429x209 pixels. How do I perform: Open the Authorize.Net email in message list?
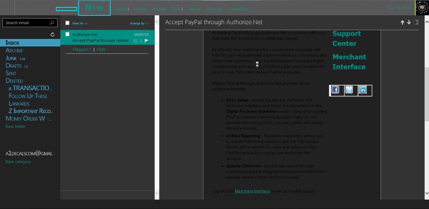pyautogui.click(x=107, y=37)
